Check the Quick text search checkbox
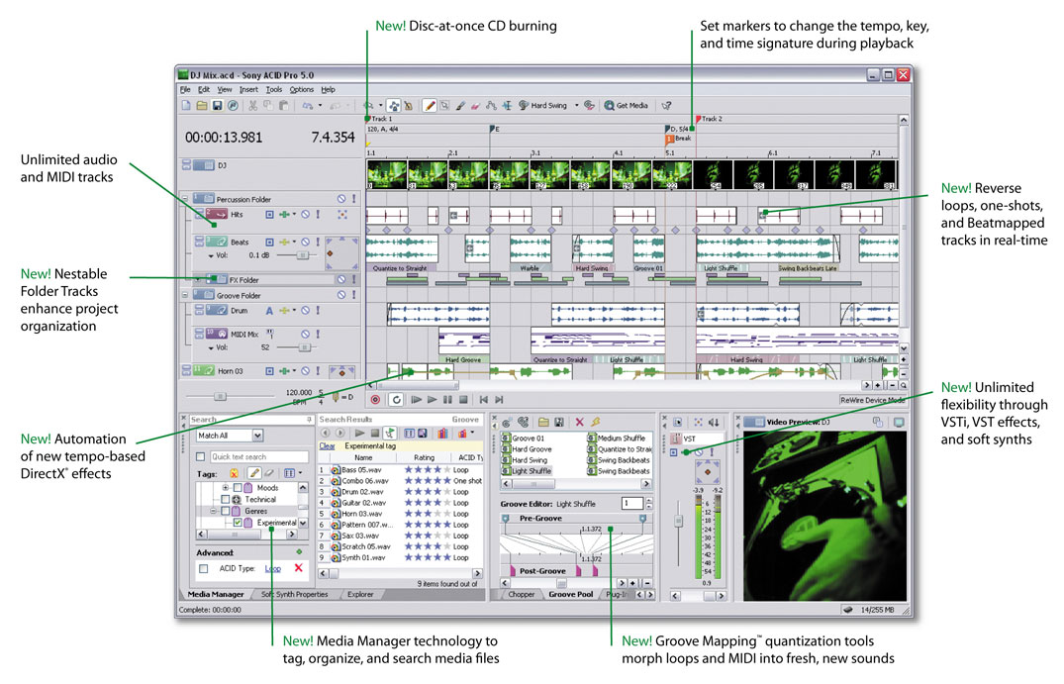This screenshot has width=1064, height=684. pyautogui.click(x=201, y=456)
